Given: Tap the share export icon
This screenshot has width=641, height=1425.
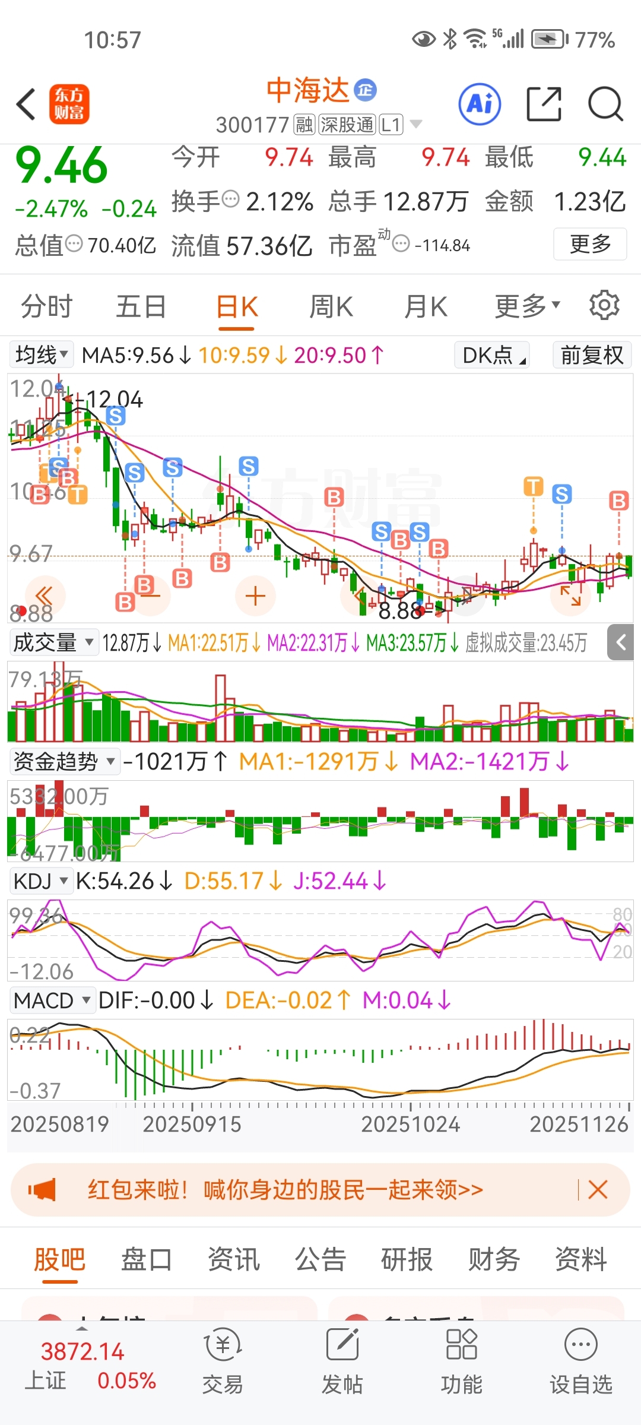Looking at the screenshot, I should tap(544, 104).
